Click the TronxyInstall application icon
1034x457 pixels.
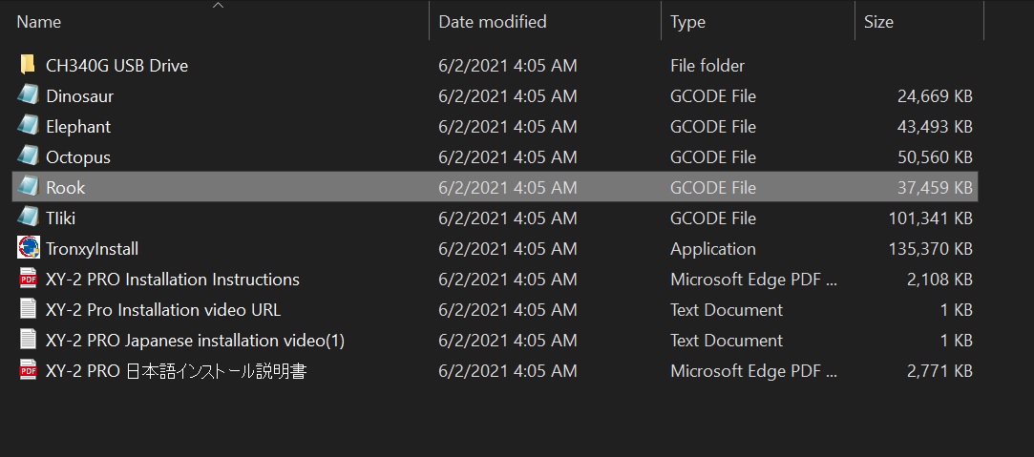tap(28, 248)
